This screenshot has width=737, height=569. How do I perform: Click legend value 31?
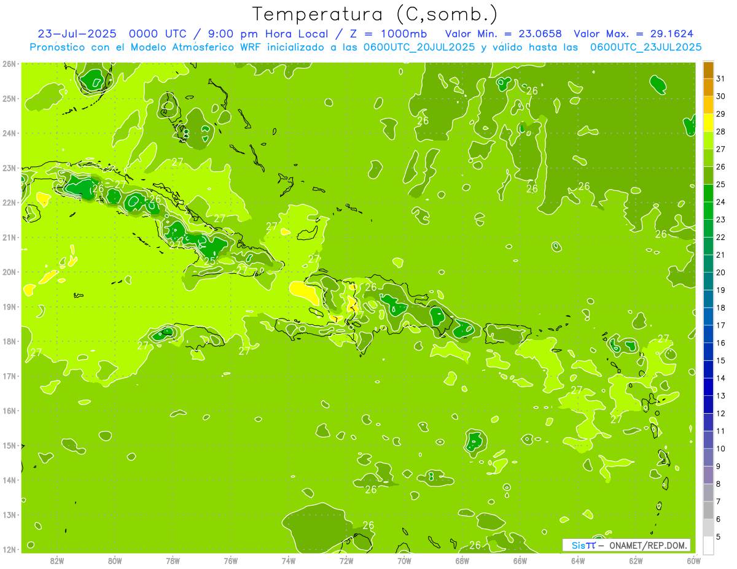tap(720, 79)
